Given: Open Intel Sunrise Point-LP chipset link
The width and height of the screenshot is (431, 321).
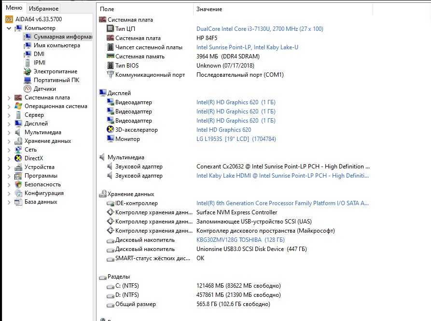Looking at the screenshot, I should (x=247, y=47).
